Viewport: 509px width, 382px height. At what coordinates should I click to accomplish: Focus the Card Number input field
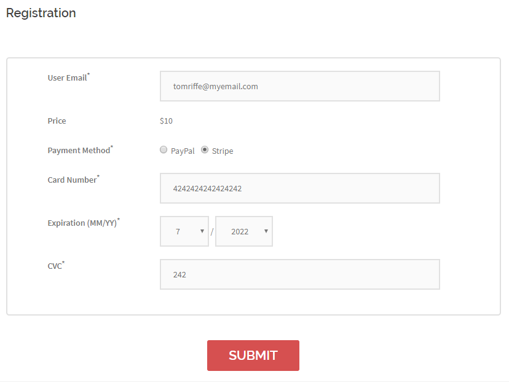pyautogui.click(x=299, y=188)
